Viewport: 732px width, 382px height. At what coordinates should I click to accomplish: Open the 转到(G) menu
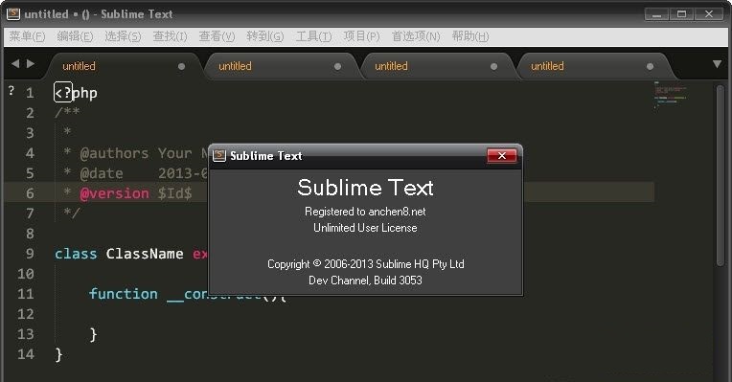pos(265,36)
